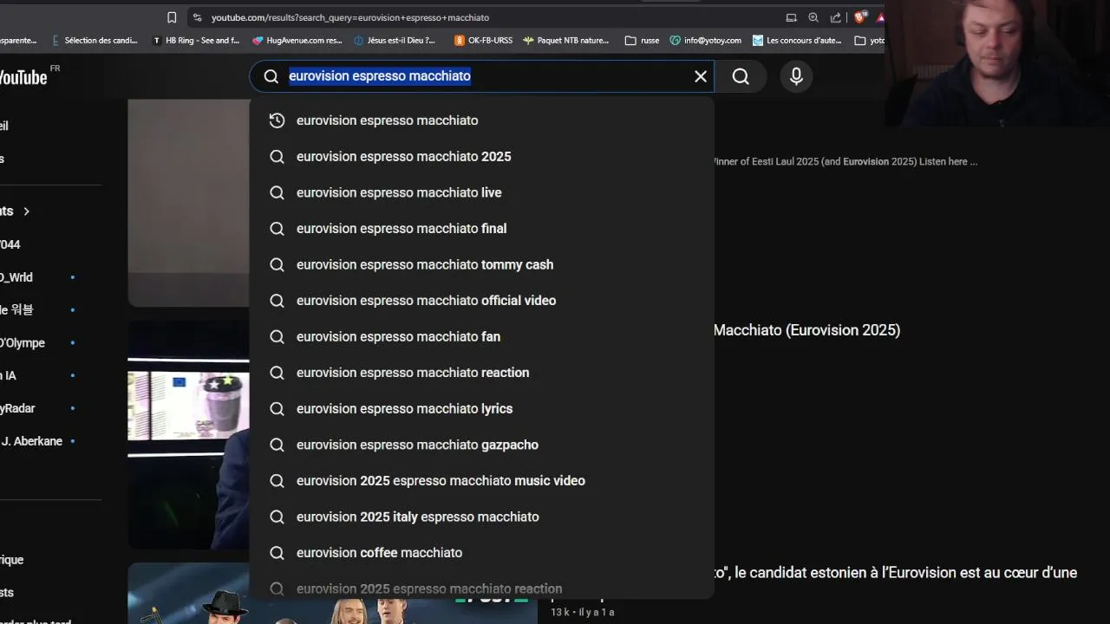The width and height of the screenshot is (1110, 624).
Task: Open bookmark 'Sélection des candi...'
Action: [x=94, y=40]
